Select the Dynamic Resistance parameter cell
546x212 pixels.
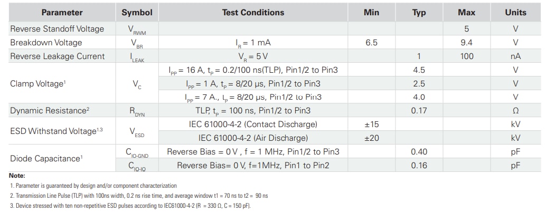point(49,111)
